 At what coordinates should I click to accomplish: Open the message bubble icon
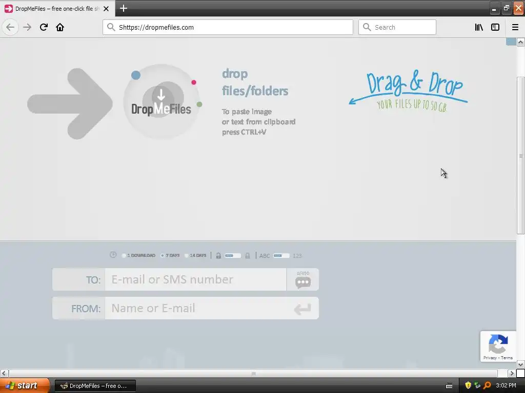303,282
